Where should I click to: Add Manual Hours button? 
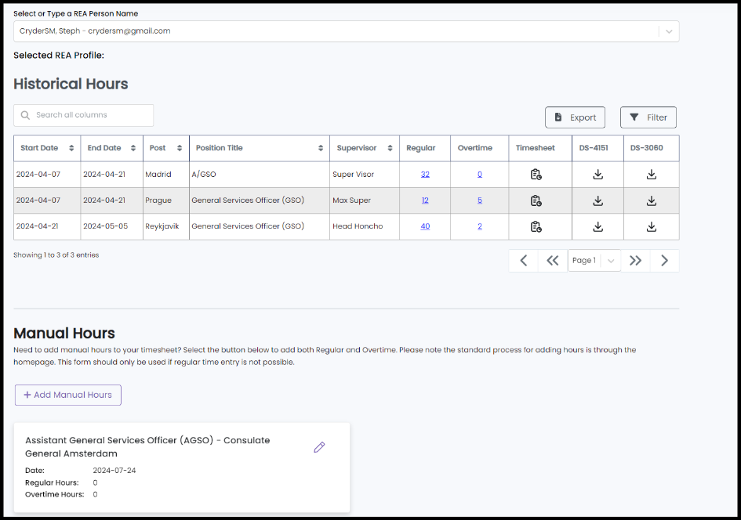68,395
